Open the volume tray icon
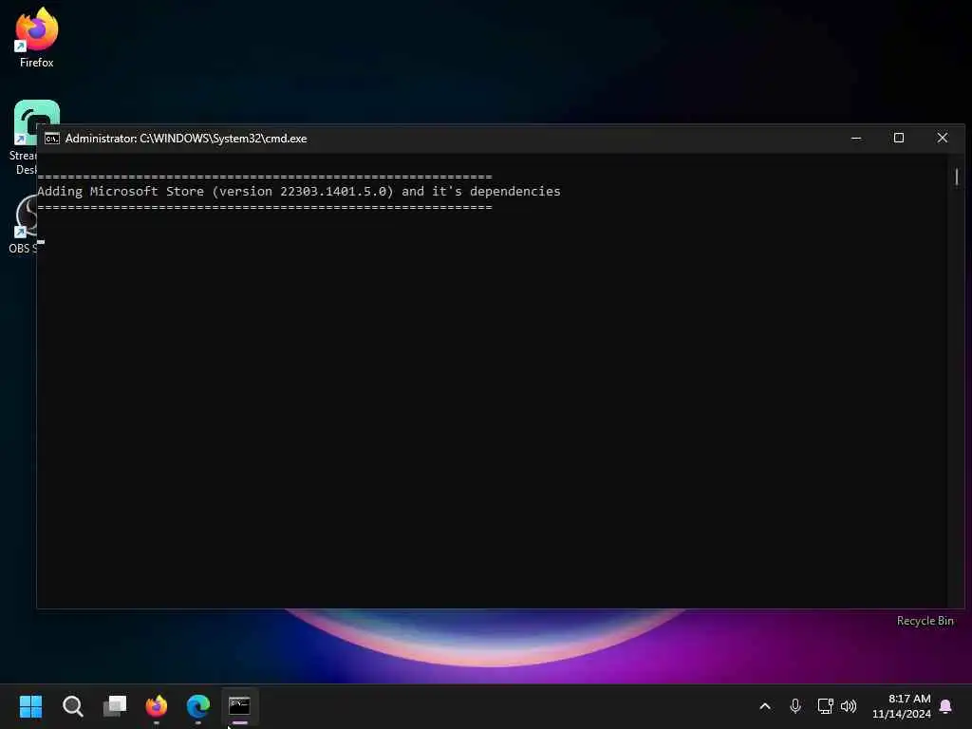The height and width of the screenshot is (729, 972). tap(849, 706)
